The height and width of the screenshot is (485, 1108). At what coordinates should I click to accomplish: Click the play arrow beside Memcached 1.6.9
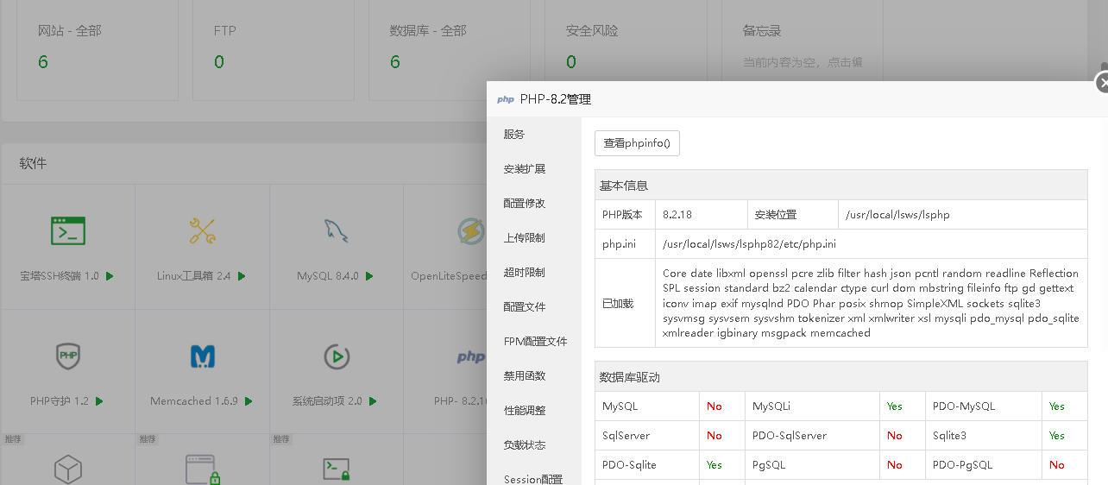(x=249, y=401)
